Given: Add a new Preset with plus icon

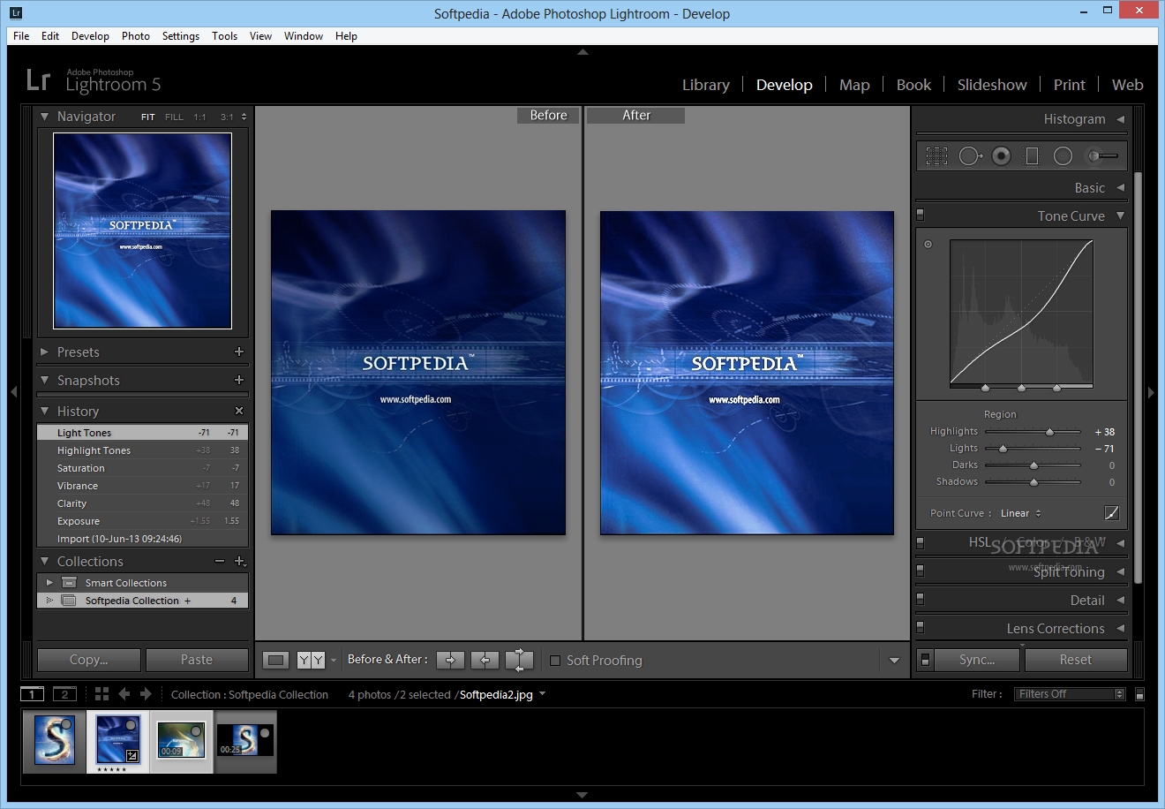Looking at the screenshot, I should point(238,352).
